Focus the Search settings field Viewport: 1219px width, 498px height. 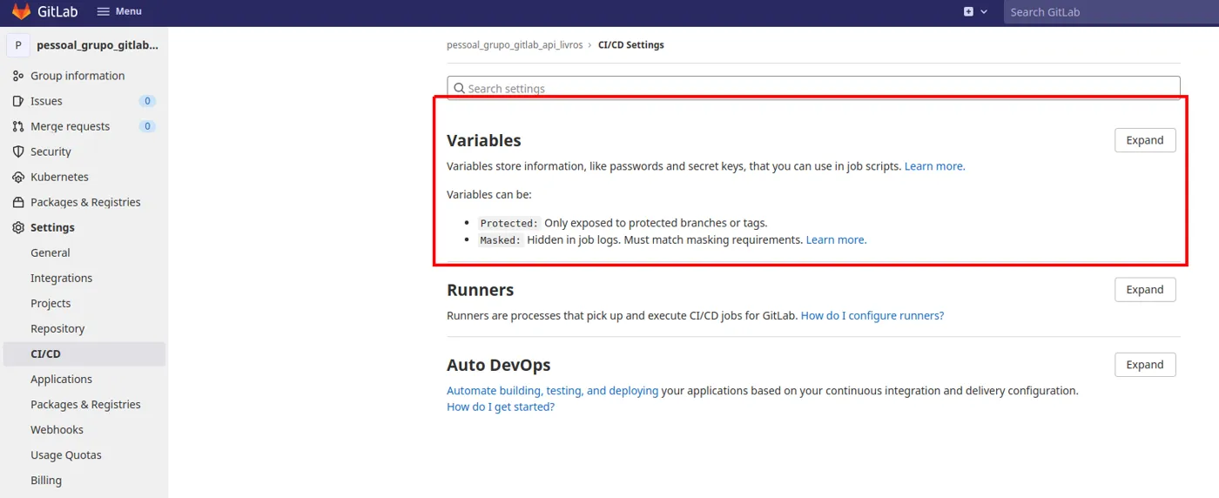click(x=813, y=88)
